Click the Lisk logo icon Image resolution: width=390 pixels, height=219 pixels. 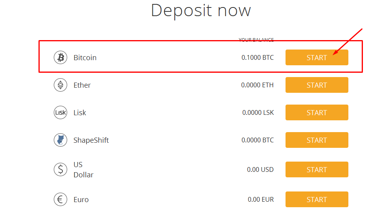click(x=60, y=112)
